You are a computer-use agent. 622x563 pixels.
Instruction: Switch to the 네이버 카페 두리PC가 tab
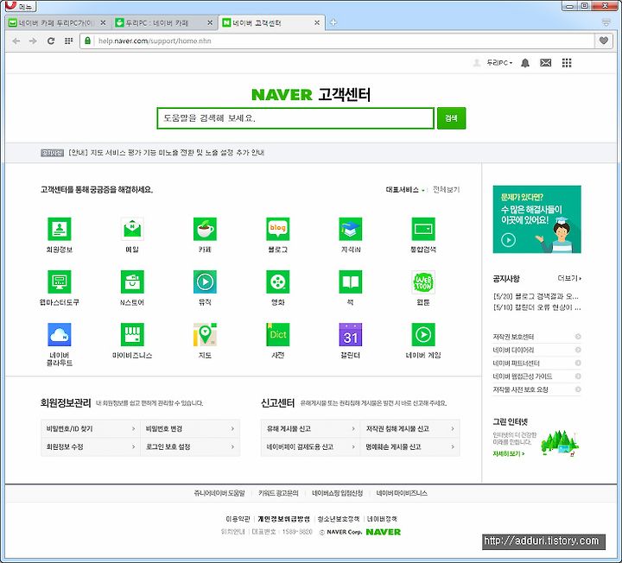click(56, 23)
